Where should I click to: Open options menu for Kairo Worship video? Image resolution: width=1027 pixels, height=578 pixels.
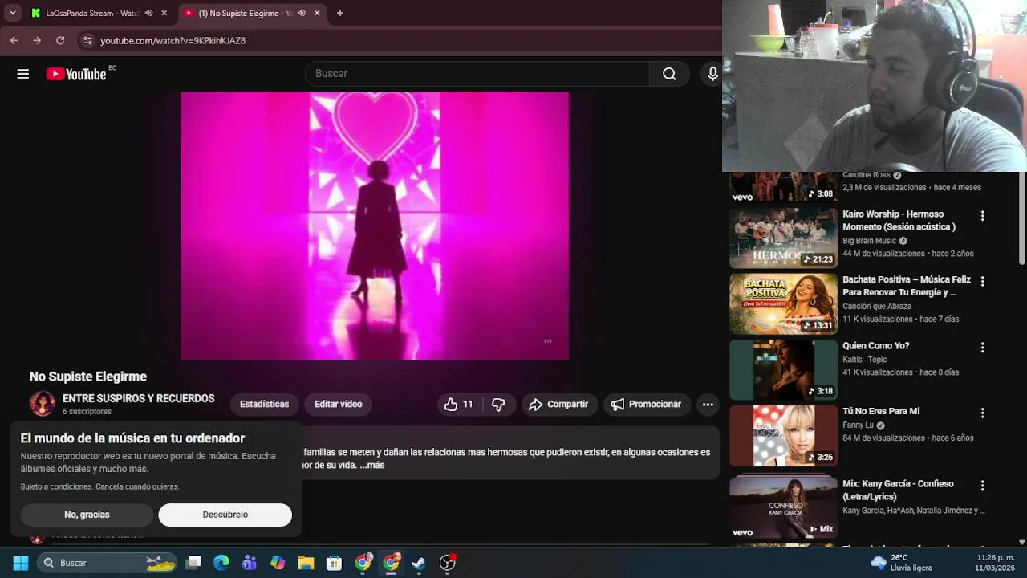pyautogui.click(x=982, y=216)
